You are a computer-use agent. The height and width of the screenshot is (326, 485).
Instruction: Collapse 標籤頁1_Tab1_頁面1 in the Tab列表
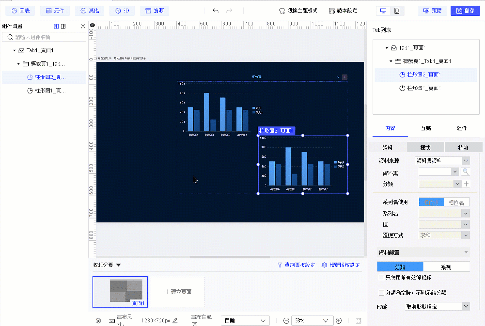tap(391, 61)
